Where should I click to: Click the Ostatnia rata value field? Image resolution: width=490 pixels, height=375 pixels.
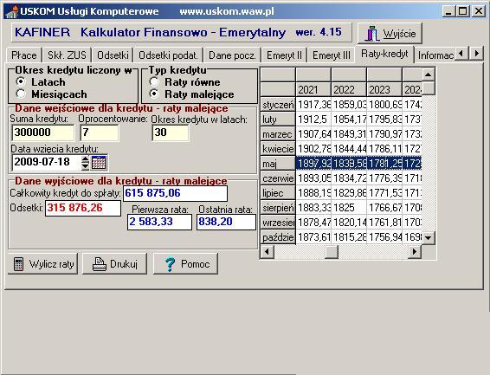point(226,222)
